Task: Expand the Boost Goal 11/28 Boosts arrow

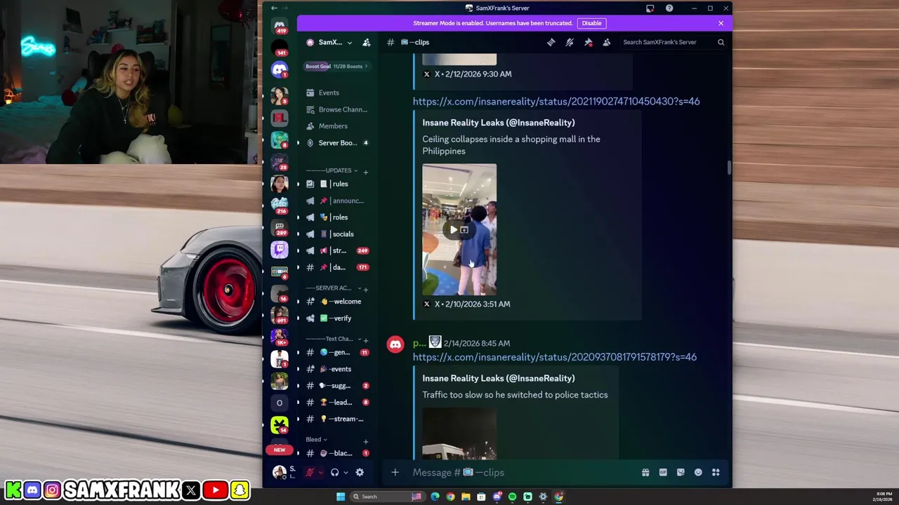Action: pos(366,67)
